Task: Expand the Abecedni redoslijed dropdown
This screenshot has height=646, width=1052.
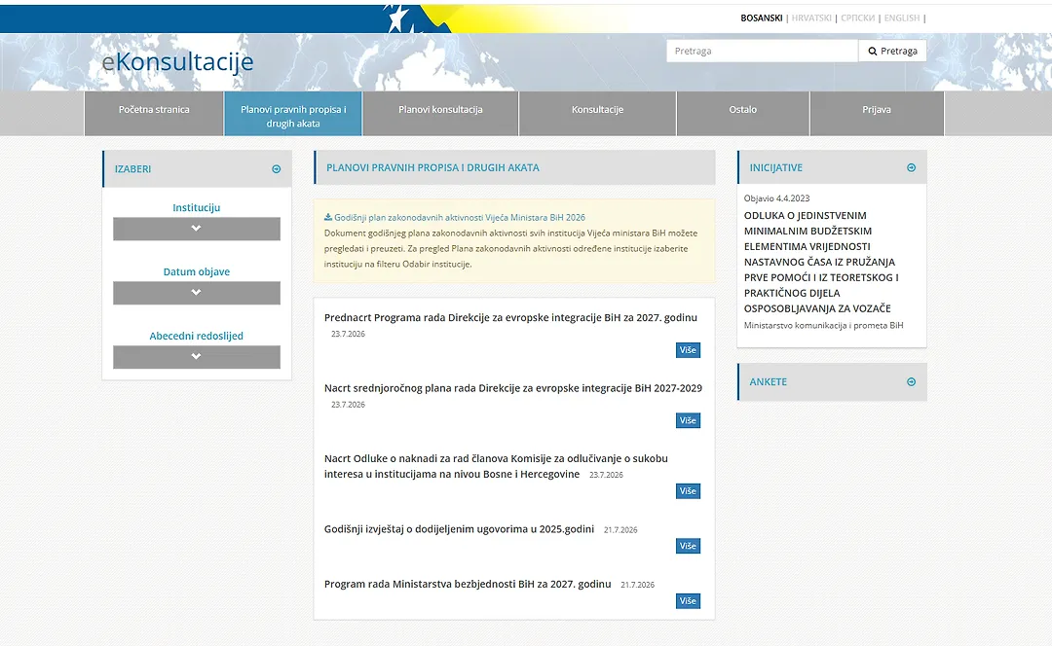Action: (197, 356)
